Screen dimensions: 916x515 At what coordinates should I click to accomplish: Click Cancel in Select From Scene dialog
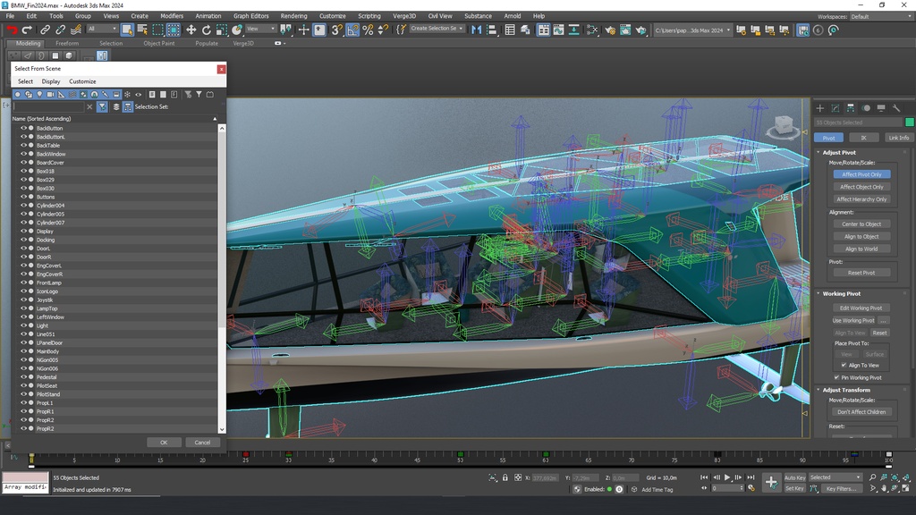(202, 442)
